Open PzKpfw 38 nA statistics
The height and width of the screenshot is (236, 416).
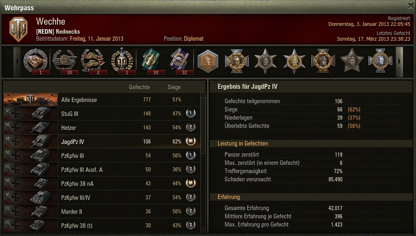click(102, 183)
